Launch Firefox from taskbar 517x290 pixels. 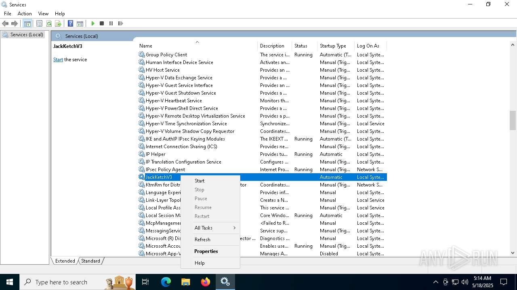205,282
